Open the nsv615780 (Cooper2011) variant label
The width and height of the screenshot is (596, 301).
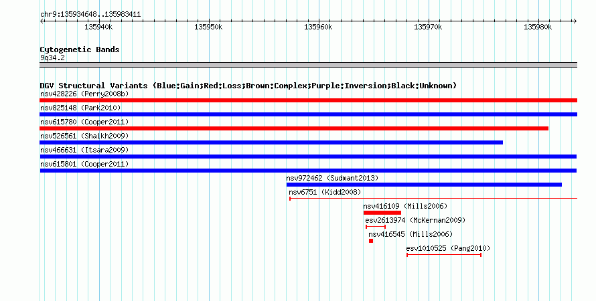coord(84,122)
